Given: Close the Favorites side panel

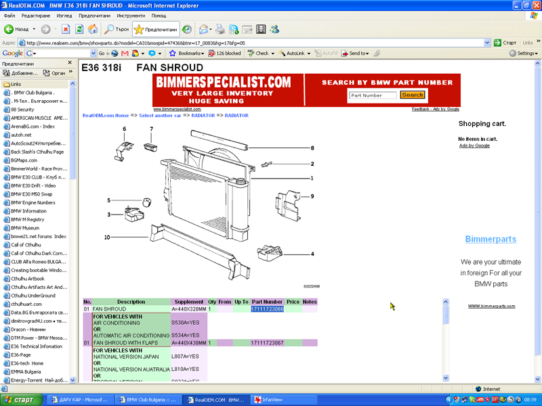Looking at the screenshot, I should 70,63.
